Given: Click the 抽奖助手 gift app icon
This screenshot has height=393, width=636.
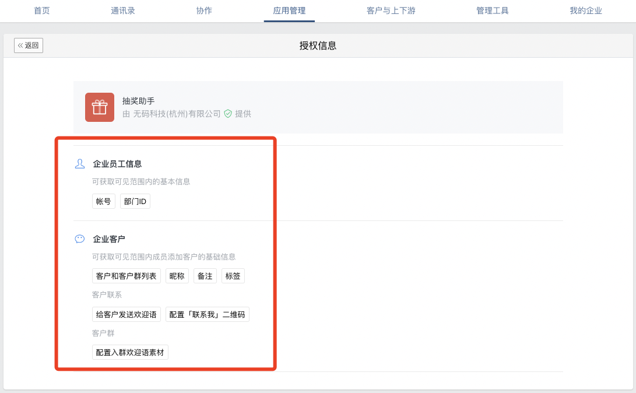Looking at the screenshot, I should (100, 107).
